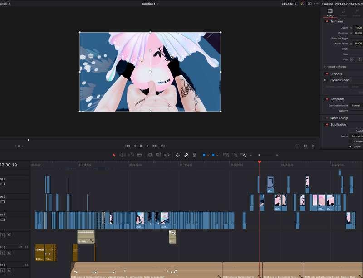
Task: Toggle the Composite section enable switch
Action: [x=327, y=99]
